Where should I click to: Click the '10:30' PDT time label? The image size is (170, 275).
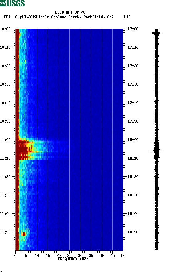point(5,84)
